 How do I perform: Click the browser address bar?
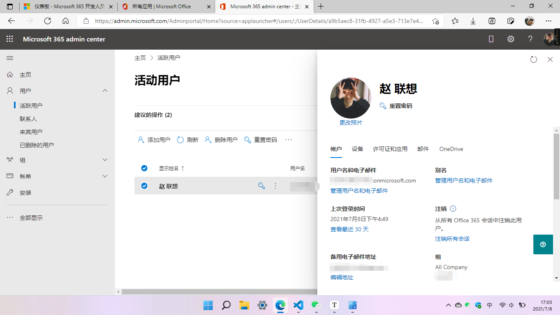pos(258,21)
